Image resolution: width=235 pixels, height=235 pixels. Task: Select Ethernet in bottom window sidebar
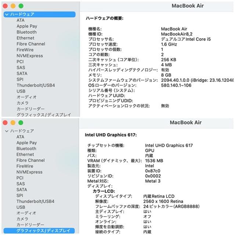[x=25, y=154]
